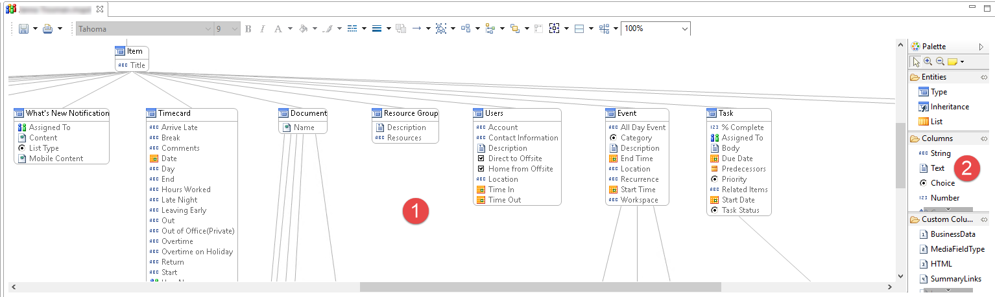Select the Item type entity header
This screenshot has width=995, height=297.
(x=132, y=52)
